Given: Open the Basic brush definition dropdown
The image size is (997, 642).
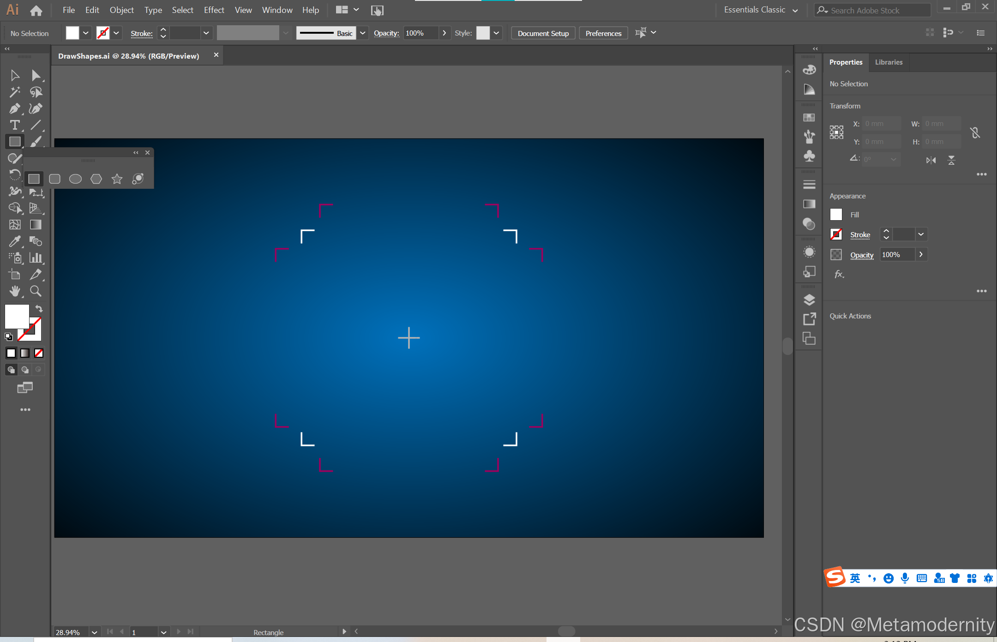Looking at the screenshot, I should tap(363, 33).
